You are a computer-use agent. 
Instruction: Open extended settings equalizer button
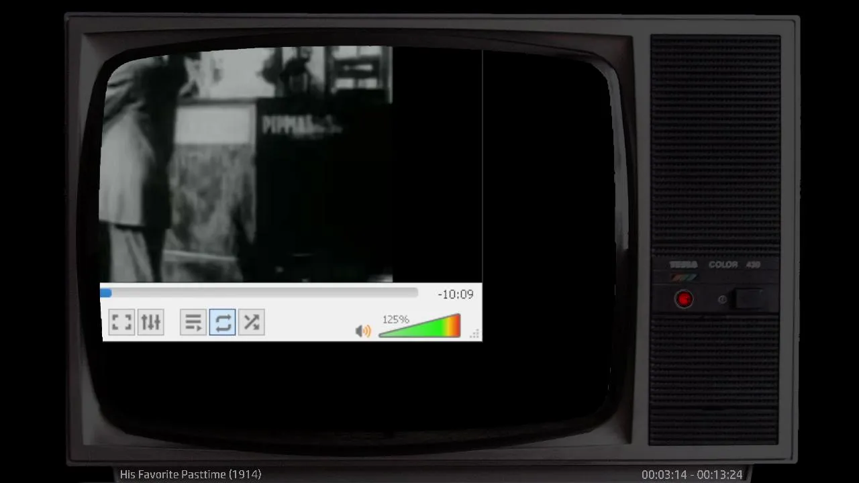pos(151,322)
